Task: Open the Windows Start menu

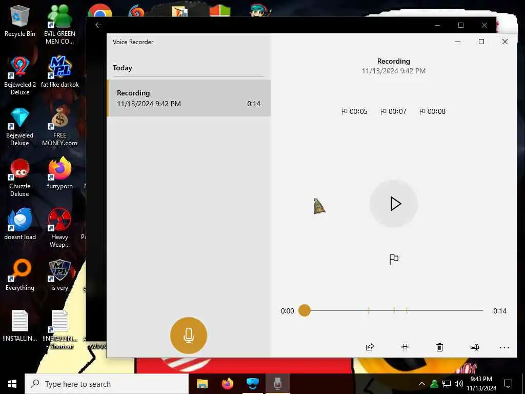Action: [x=12, y=384]
